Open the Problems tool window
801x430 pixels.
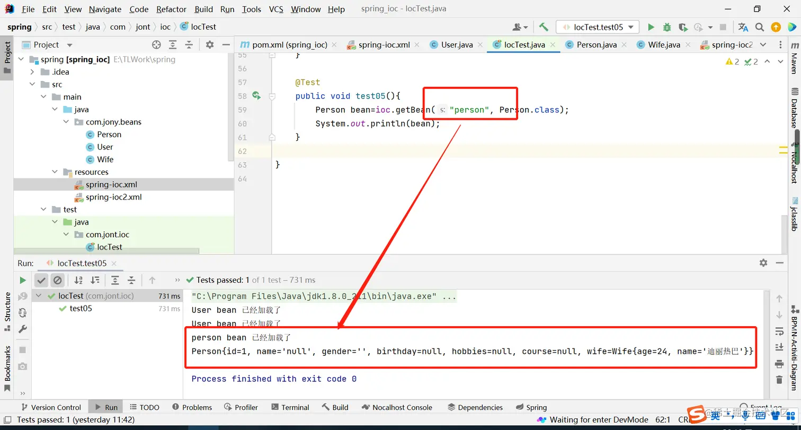[x=192, y=407]
